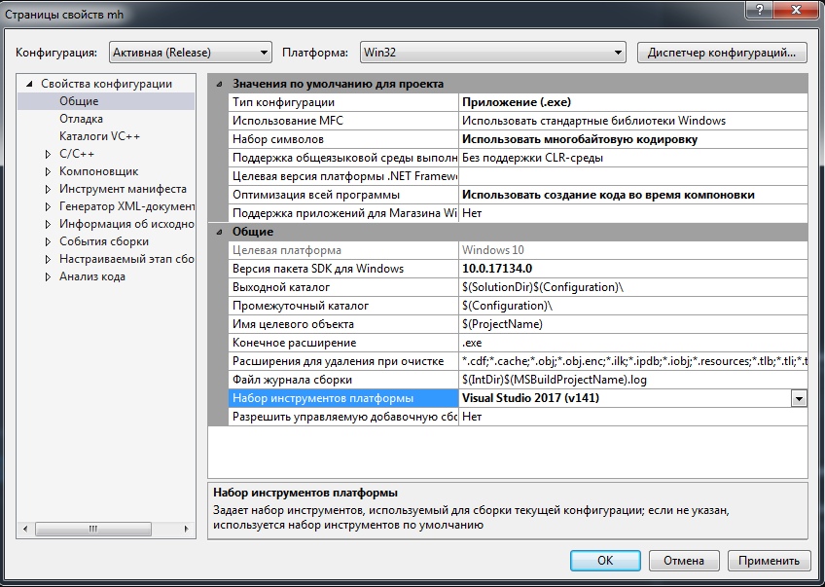Screen dimensions: 825x587
Task: Expand the События сборки node
Action: coord(48,241)
